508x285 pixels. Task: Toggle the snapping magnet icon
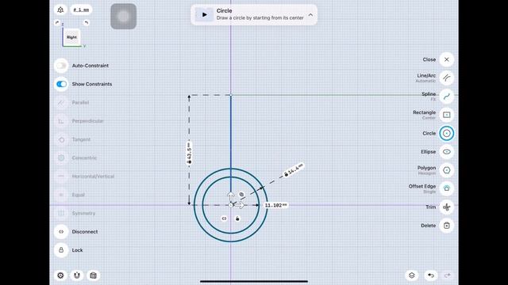coord(77,275)
